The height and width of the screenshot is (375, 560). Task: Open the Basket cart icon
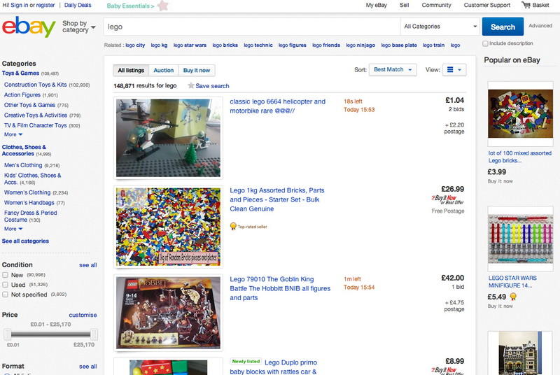526,5
